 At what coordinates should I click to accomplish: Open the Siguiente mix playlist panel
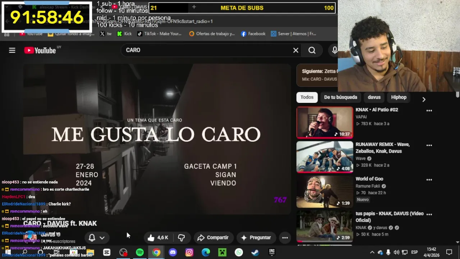coord(317,75)
